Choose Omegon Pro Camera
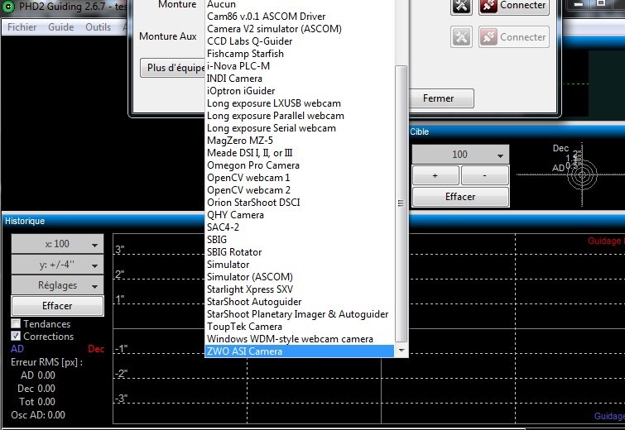The image size is (625, 430). [300, 165]
